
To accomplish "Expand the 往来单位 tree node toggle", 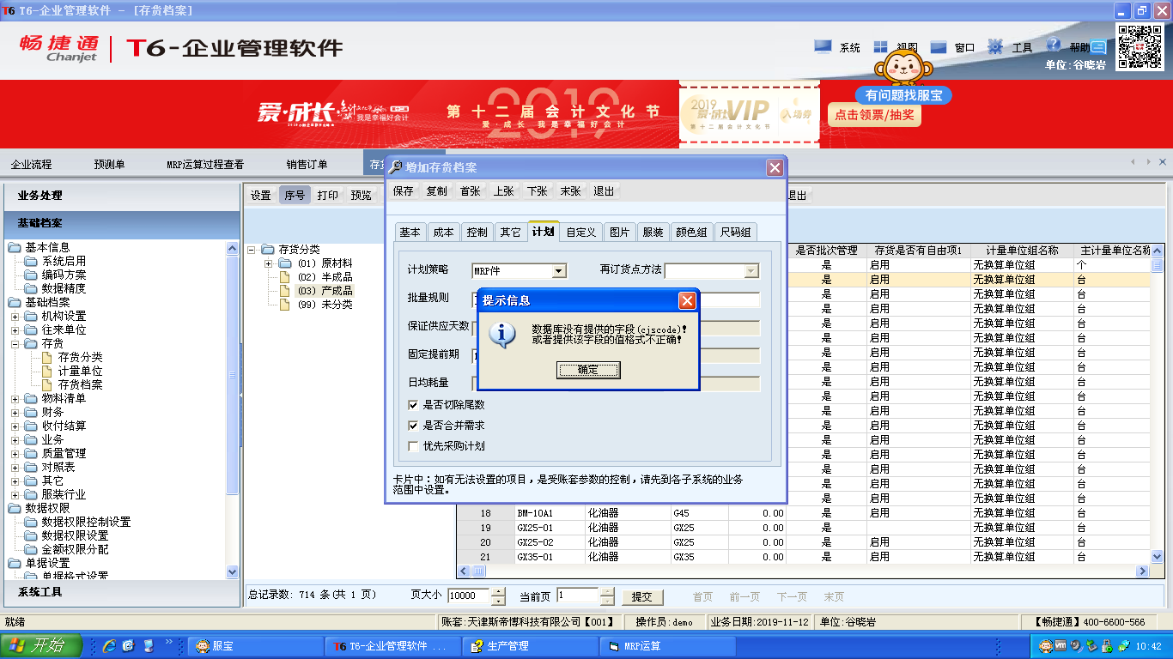I will pos(15,330).
